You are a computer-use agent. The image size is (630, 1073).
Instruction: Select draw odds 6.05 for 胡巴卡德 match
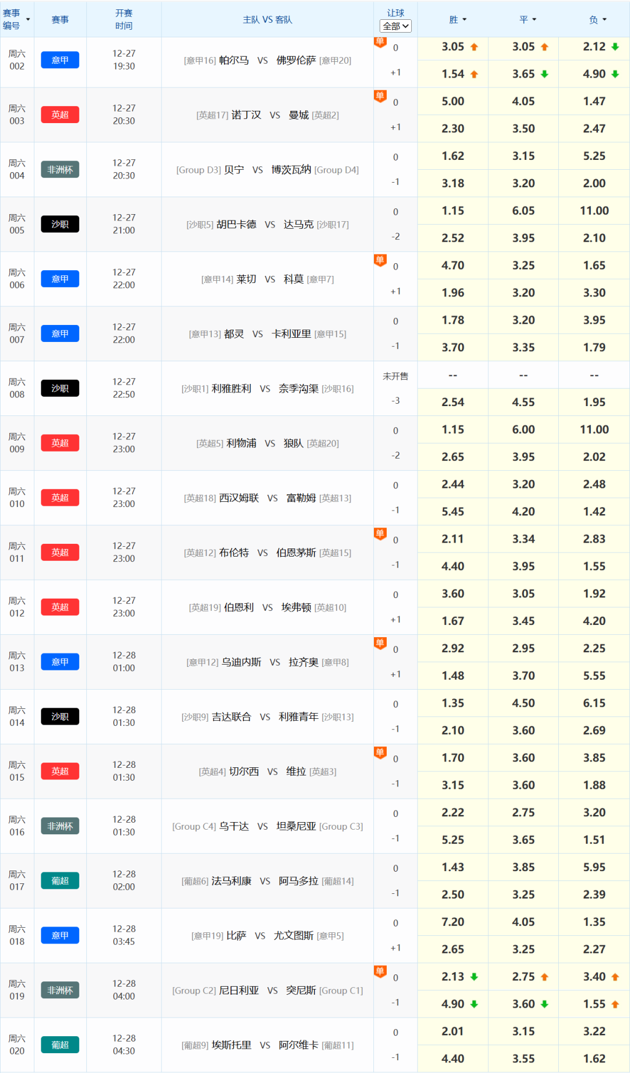coord(523,211)
